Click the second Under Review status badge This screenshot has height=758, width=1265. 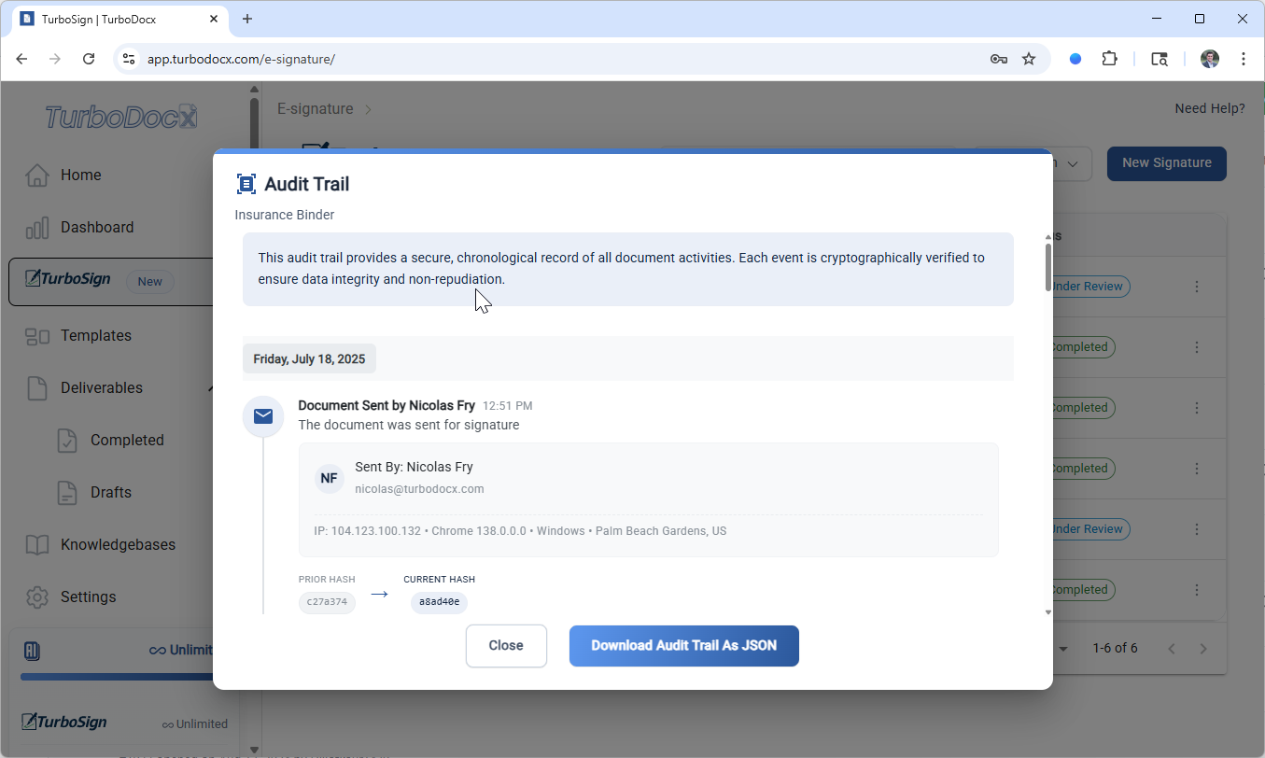1089,529
